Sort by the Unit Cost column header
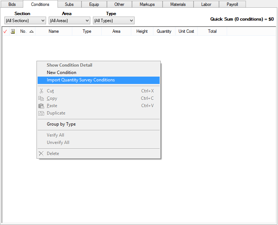This screenshot has width=278, height=225. tap(186, 31)
